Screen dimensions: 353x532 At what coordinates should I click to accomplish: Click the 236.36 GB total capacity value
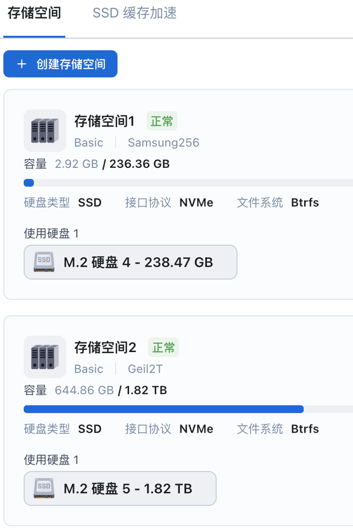pyautogui.click(x=140, y=164)
